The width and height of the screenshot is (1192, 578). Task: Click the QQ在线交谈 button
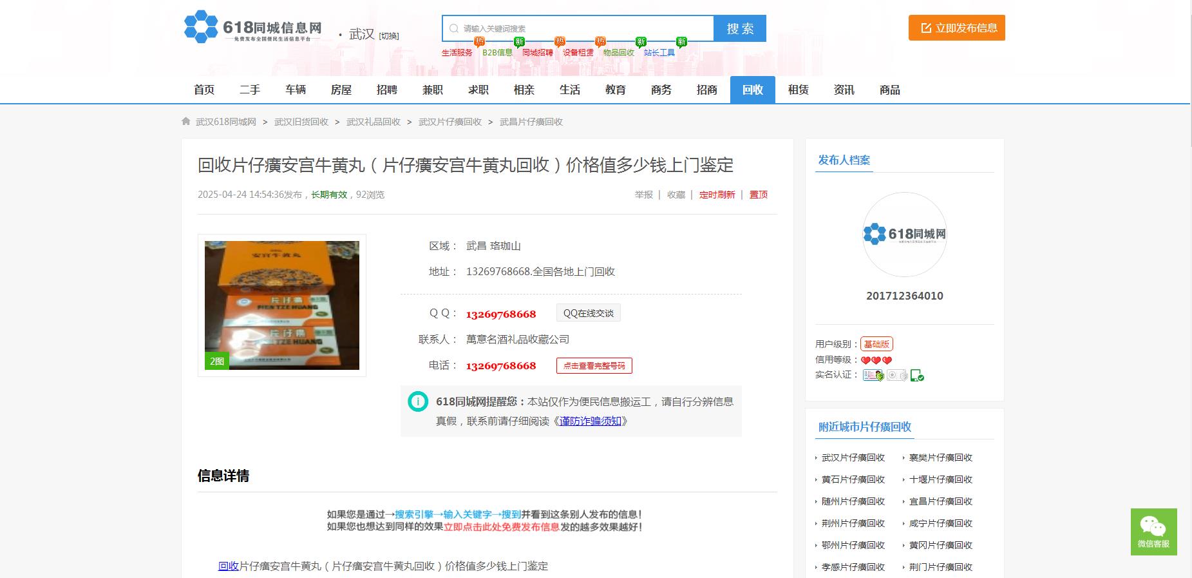[589, 313]
